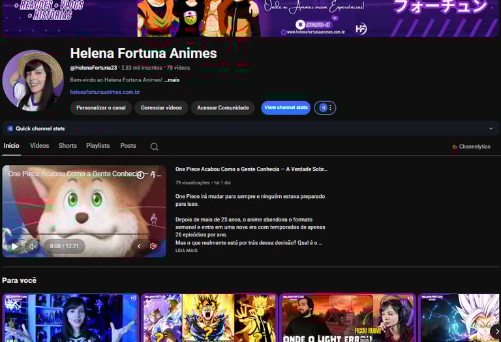Click the Gerenciar vídeos button
This screenshot has width=501, height=342.
[x=161, y=108]
